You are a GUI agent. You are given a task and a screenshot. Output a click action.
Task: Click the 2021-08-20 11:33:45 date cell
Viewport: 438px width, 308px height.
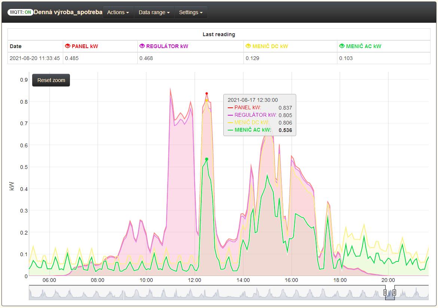pos(35,58)
